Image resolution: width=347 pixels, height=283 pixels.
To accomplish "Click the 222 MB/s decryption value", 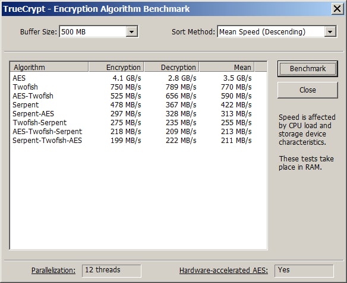I will [181, 140].
